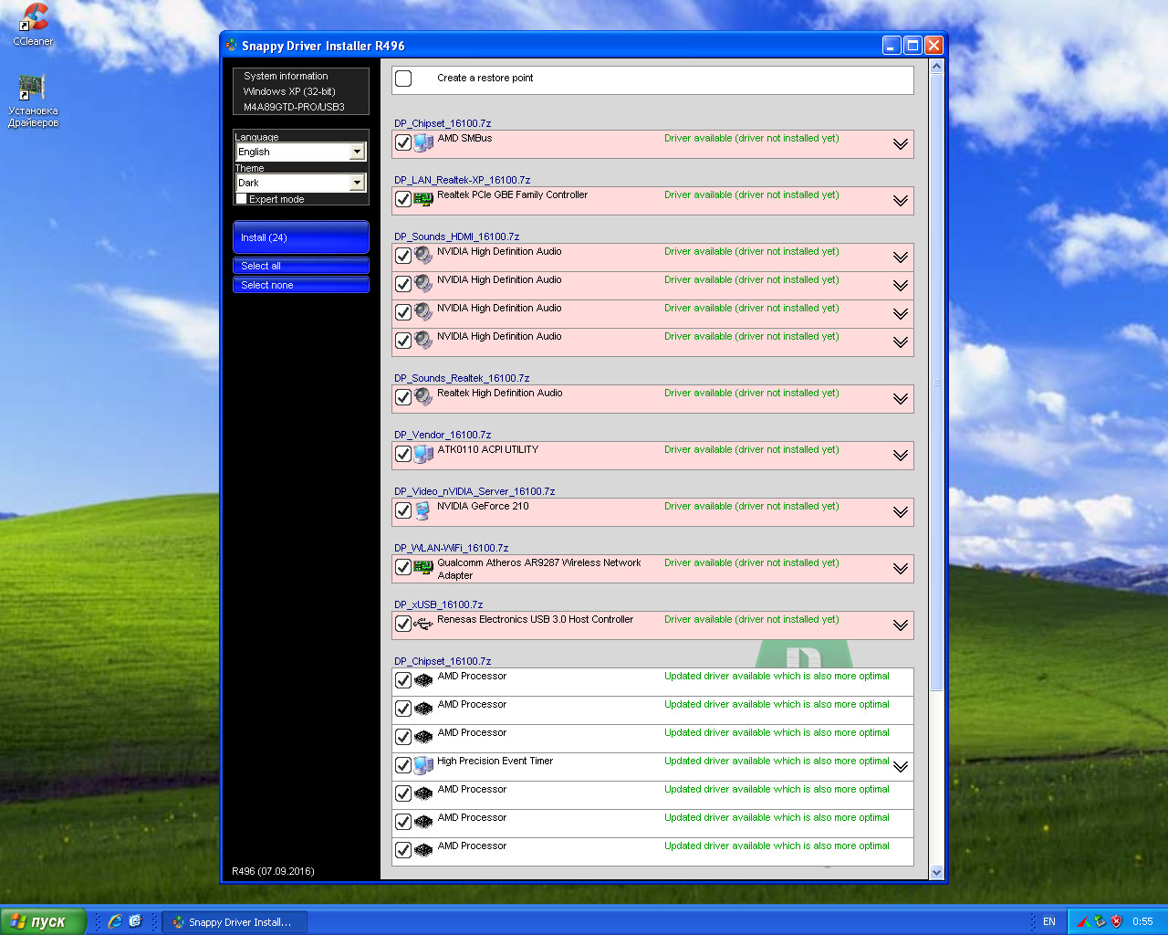Click the DP_LAN_Realtek-XP_16100.7z pack link

[462, 180]
